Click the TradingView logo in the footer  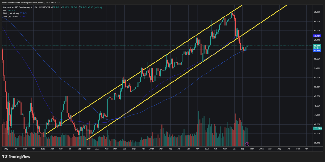click(x=16, y=157)
